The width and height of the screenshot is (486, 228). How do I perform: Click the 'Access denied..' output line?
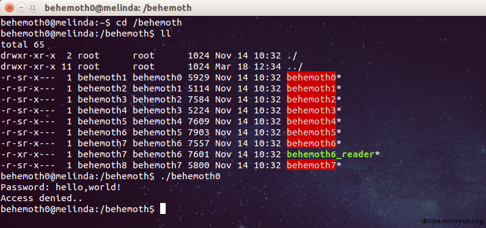[42, 198]
